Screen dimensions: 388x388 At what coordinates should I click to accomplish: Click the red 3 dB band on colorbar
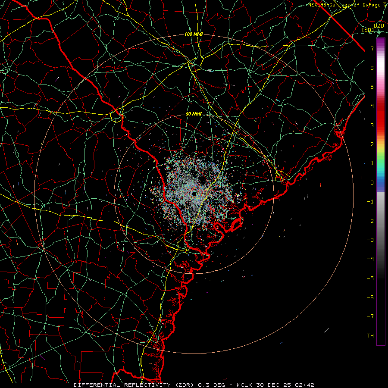tap(381, 125)
